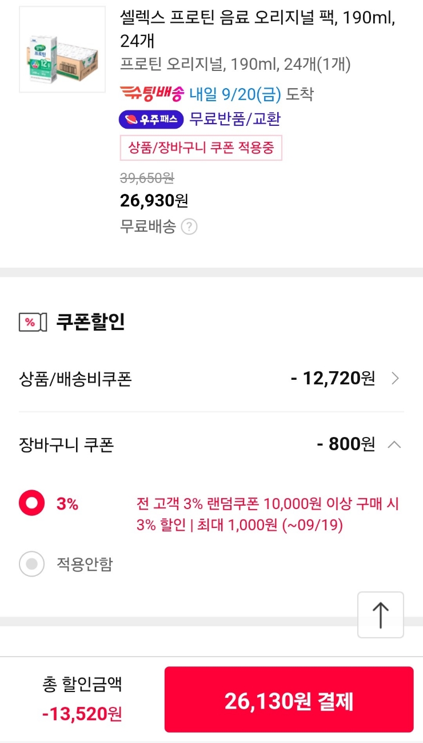
Task: Tap the 장바구니 쿠폰 row label
Action: (66, 445)
